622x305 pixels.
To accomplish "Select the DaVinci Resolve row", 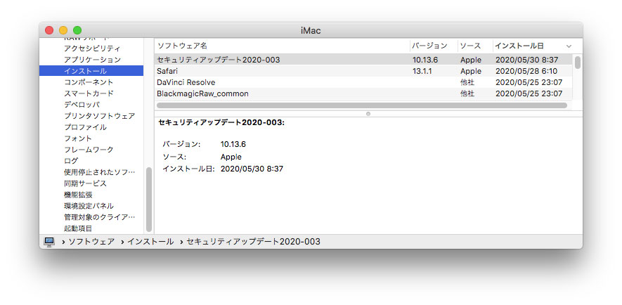I will 363,82.
